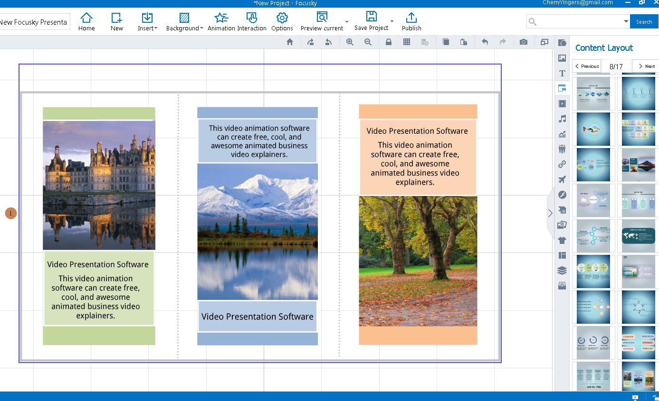659x401 pixels.
Task: Toggle the canvas lock icon
Action: pyautogui.click(x=388, y=42)
